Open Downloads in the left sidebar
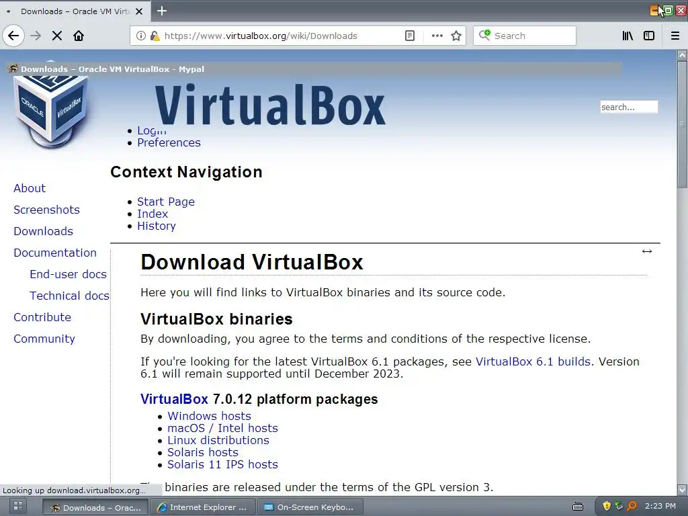This screenshot has height=516, width=688. tap(43, 231)
